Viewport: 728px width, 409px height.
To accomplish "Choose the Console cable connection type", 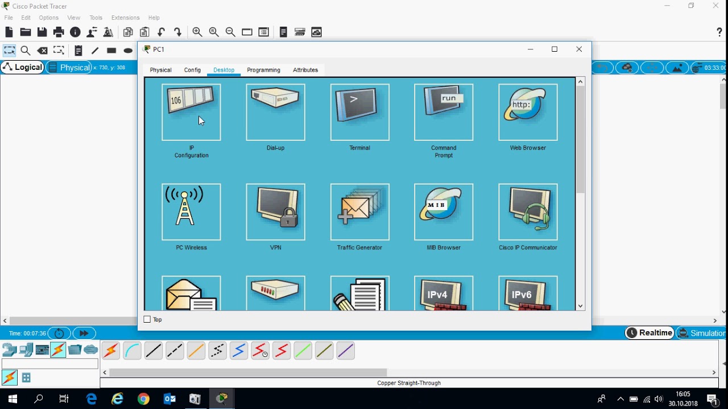I will tap(132, 350).
